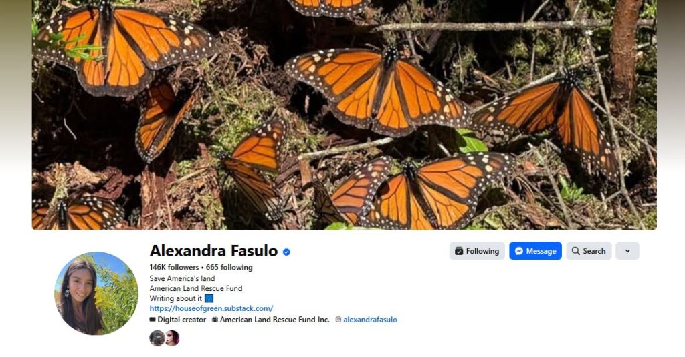685x357 pixels.
Task: Click the Instagram icon before alexandrafasulo
Action: point(338,320)
